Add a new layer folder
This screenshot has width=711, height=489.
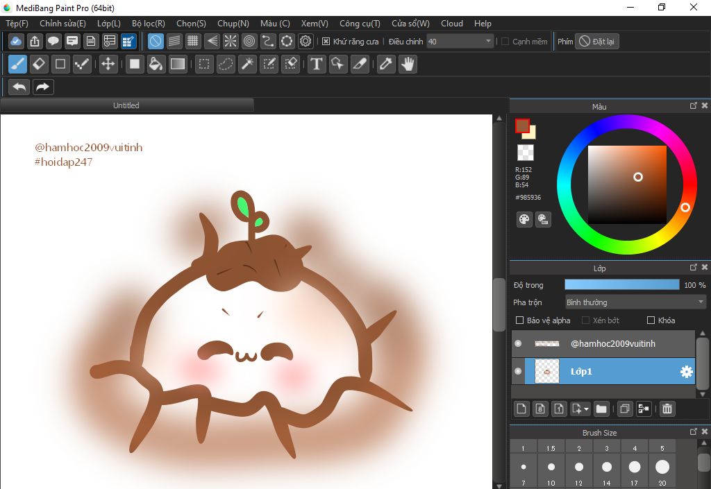pos(601,409)
